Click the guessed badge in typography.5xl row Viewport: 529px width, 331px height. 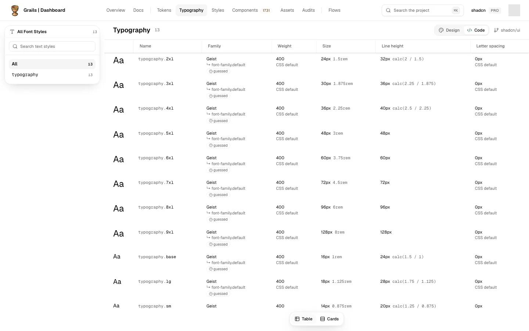219,146
